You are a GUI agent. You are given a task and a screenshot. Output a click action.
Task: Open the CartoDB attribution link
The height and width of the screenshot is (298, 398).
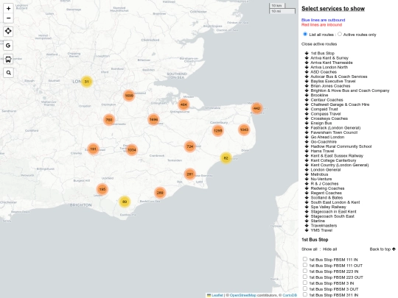tap(290, 295)
